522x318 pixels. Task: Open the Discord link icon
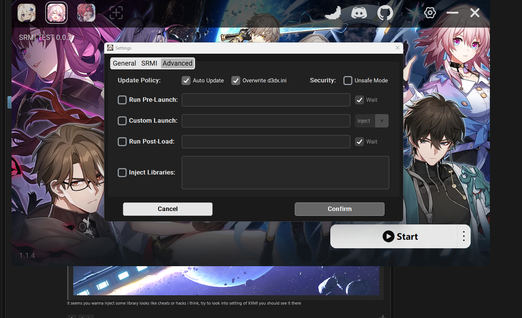[x=359, y=13]
